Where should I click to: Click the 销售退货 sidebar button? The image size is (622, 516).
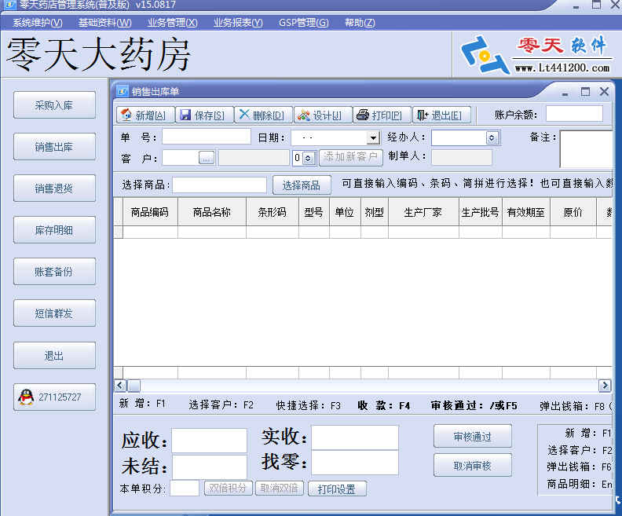54,188
